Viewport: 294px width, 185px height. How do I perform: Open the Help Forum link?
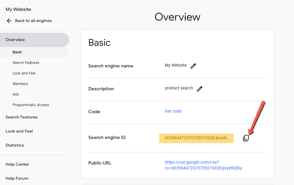pyautogui.click(x=17, y=179)
